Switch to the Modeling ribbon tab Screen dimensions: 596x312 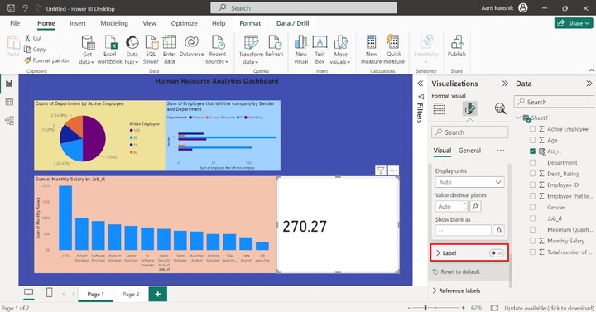click(114, 23)
